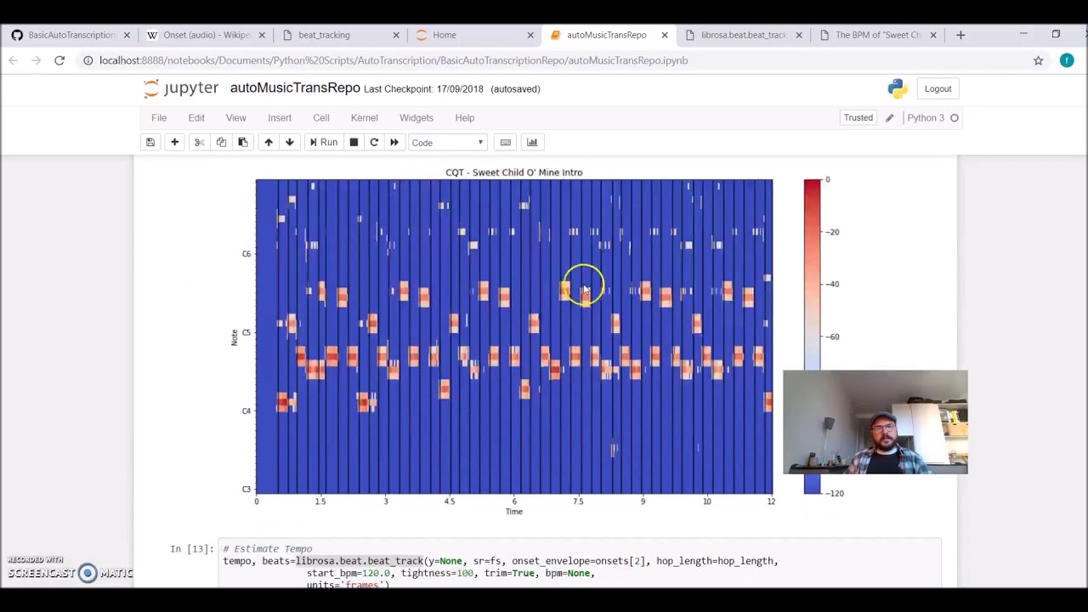This screenshot has height=612, width=1088.
Task: Open the command palette keyboard icon
Action: 505,143
